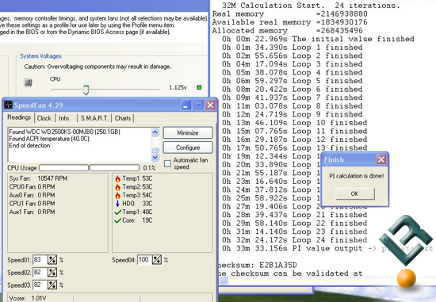Image resolution: width=436 pixels, height=302 pixels.
Task: Adjust Speed01 with its spinner arrows
Action: point(52,260)
